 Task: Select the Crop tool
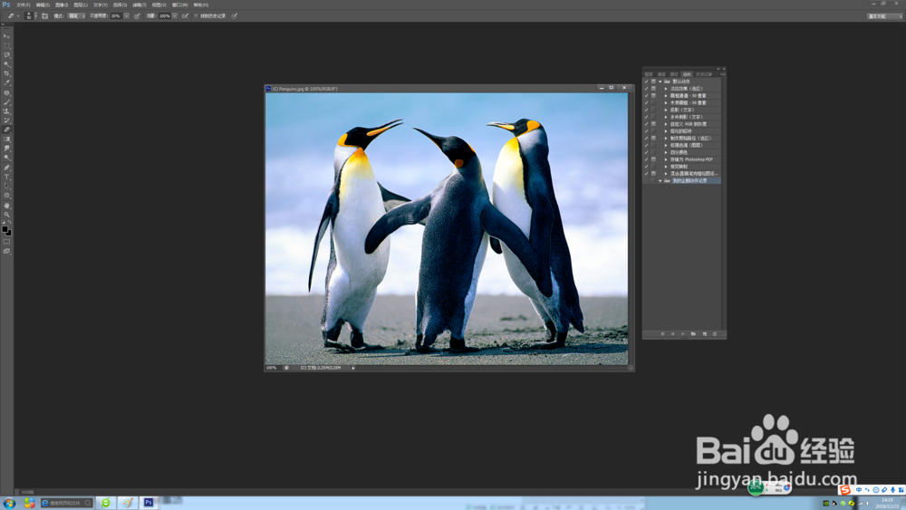pyautogui.click(x=7, y=73)
